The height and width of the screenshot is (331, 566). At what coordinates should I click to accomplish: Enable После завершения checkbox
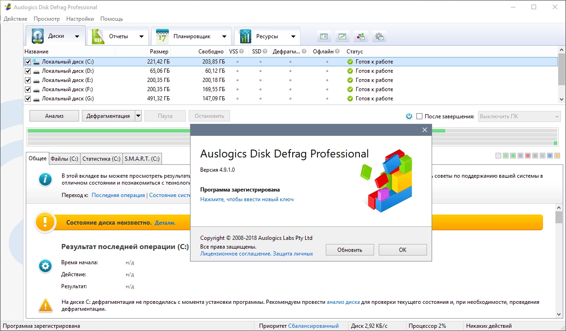point(419,116)
